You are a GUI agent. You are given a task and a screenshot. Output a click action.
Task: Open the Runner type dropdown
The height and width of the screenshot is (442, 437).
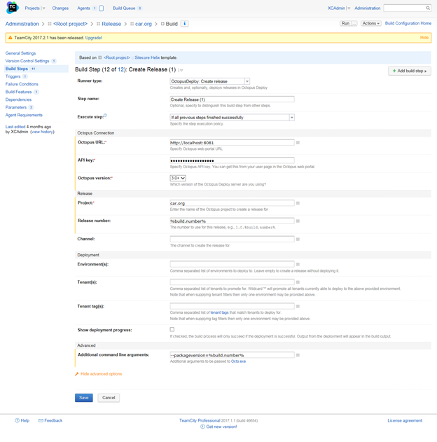(x=209, y=81)
